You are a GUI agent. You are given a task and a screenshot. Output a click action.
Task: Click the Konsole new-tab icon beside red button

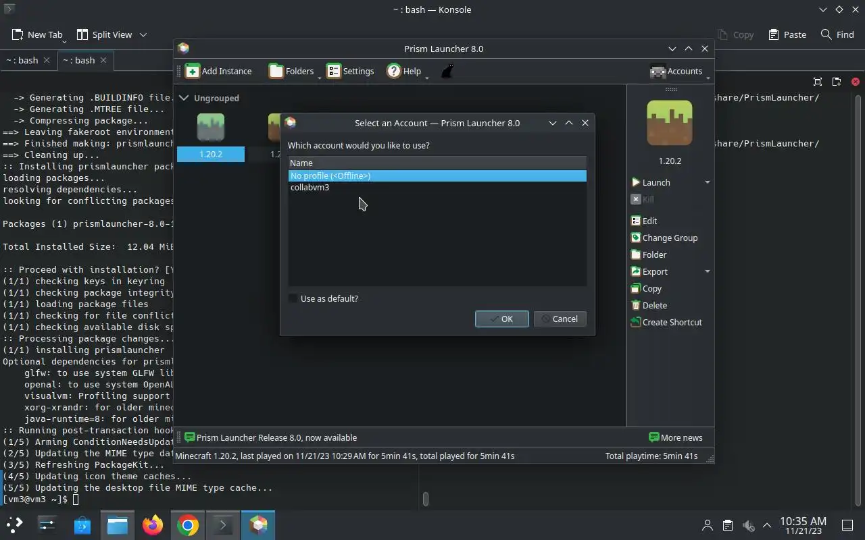click(x=837, y=82)
